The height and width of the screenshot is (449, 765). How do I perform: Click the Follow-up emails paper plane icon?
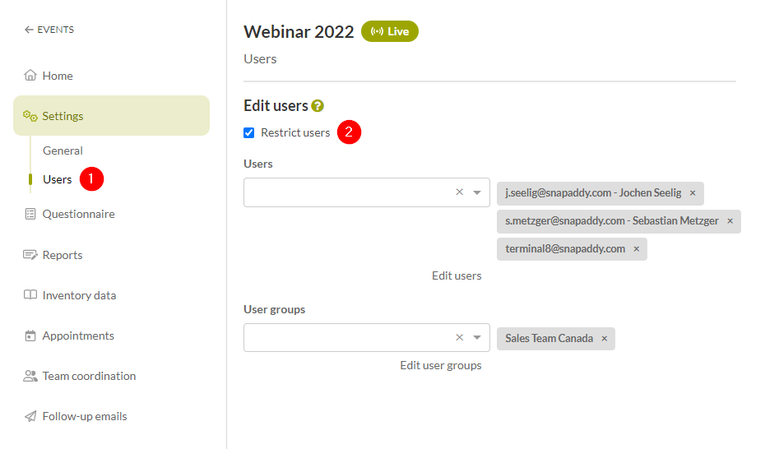tap(30, 416)
